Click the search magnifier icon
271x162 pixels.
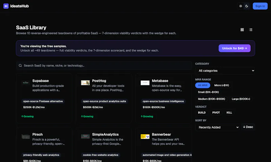pyautogui.click(x=20, y=66)
